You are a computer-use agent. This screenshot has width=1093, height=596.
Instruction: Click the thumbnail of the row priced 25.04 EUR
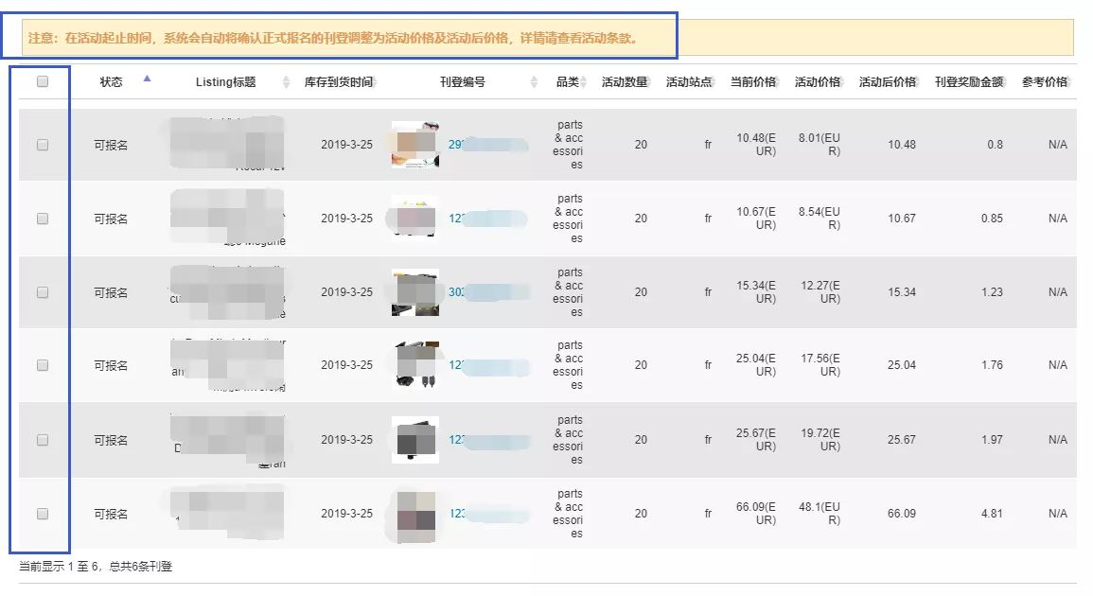pos(416,365)
